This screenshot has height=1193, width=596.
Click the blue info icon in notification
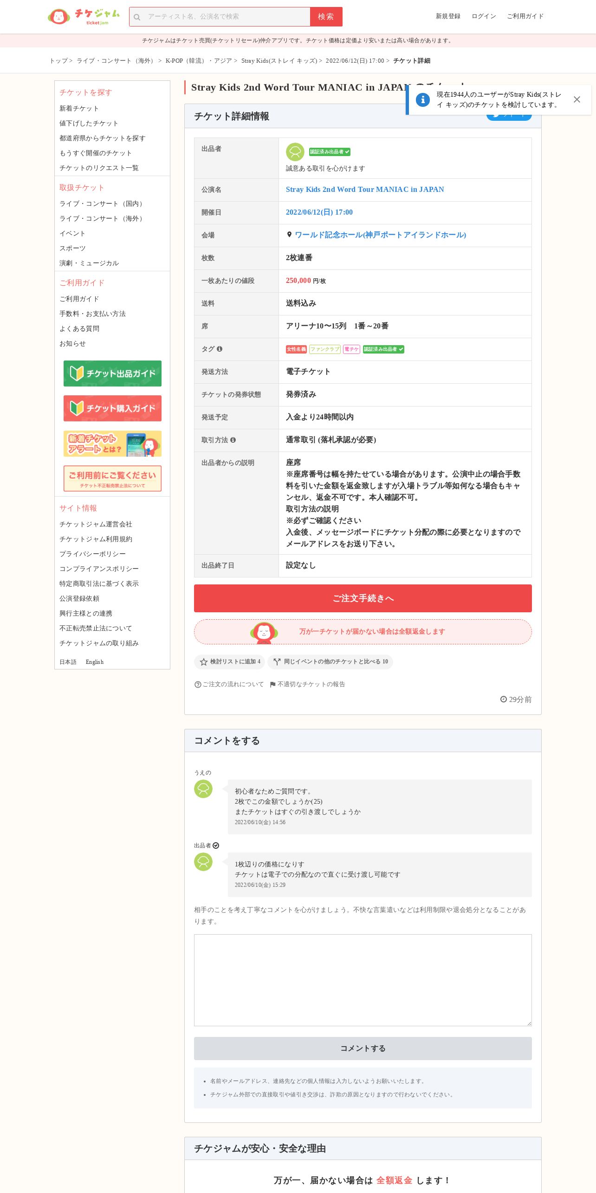423,99
